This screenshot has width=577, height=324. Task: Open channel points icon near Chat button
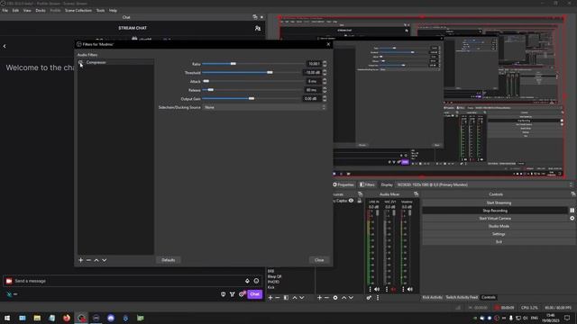[x=233, y=294]
